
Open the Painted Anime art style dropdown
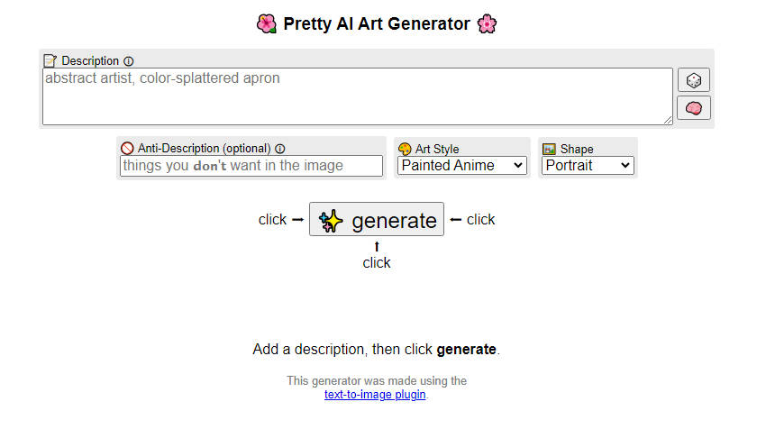coord(462,166)
